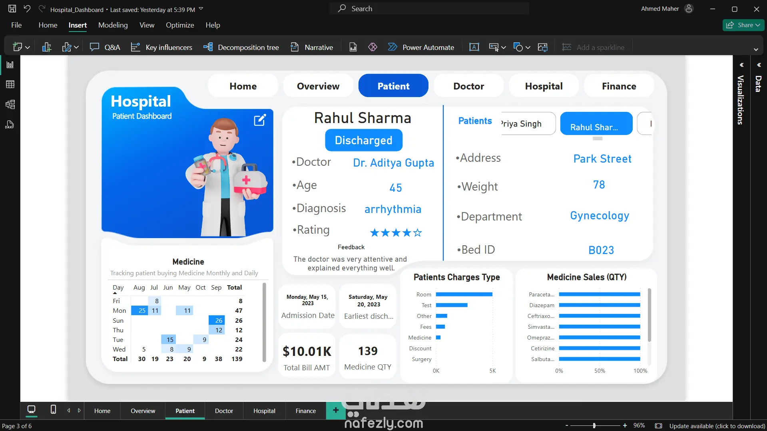Open the Optimize ribbon tab

180,25
